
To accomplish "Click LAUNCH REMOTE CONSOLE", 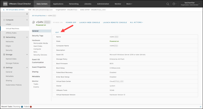I will [115, 23].
